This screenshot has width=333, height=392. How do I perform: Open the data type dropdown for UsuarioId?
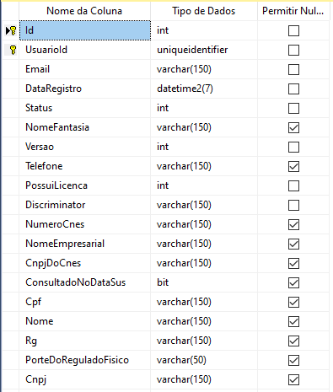tap(204, 50)
